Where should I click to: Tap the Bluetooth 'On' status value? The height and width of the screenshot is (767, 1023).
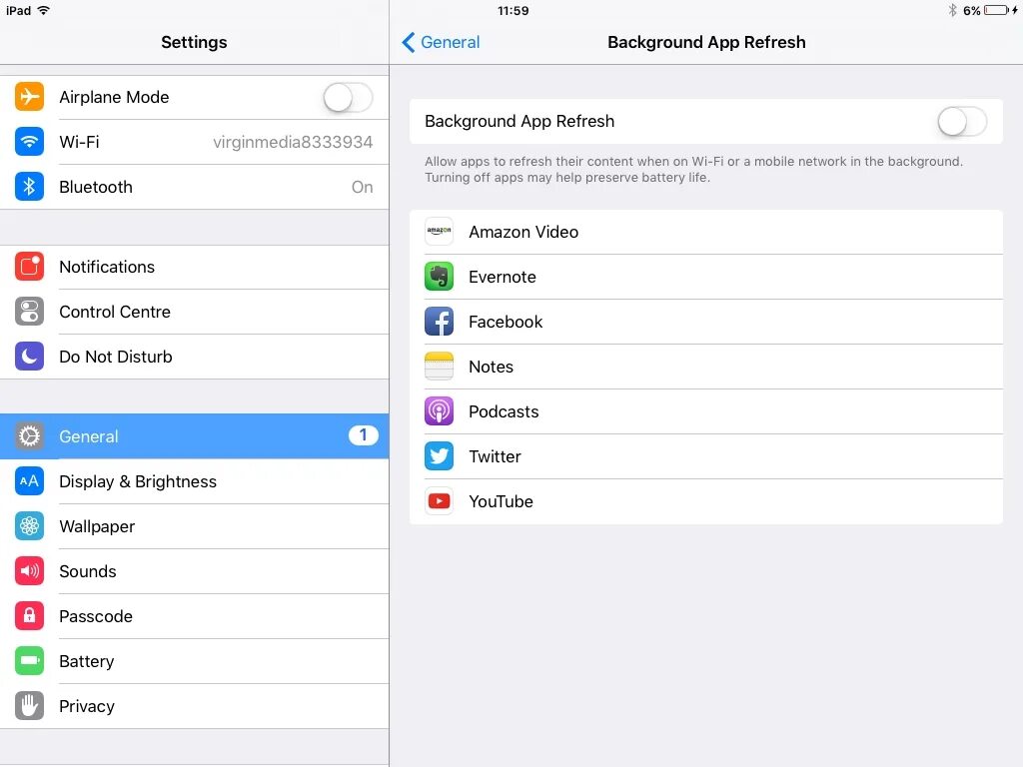362,187
